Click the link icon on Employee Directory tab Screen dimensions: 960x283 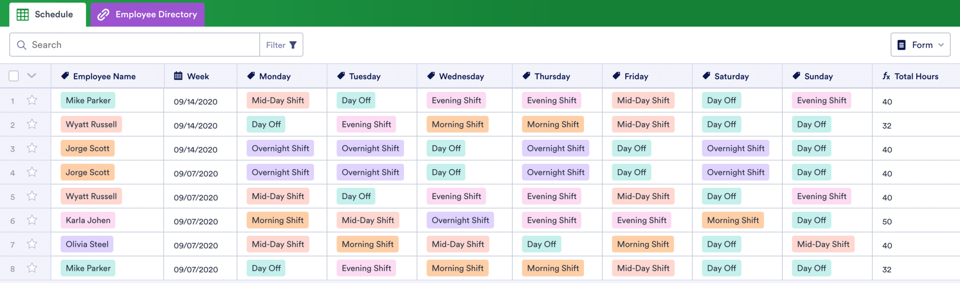[x=103, y=15]
